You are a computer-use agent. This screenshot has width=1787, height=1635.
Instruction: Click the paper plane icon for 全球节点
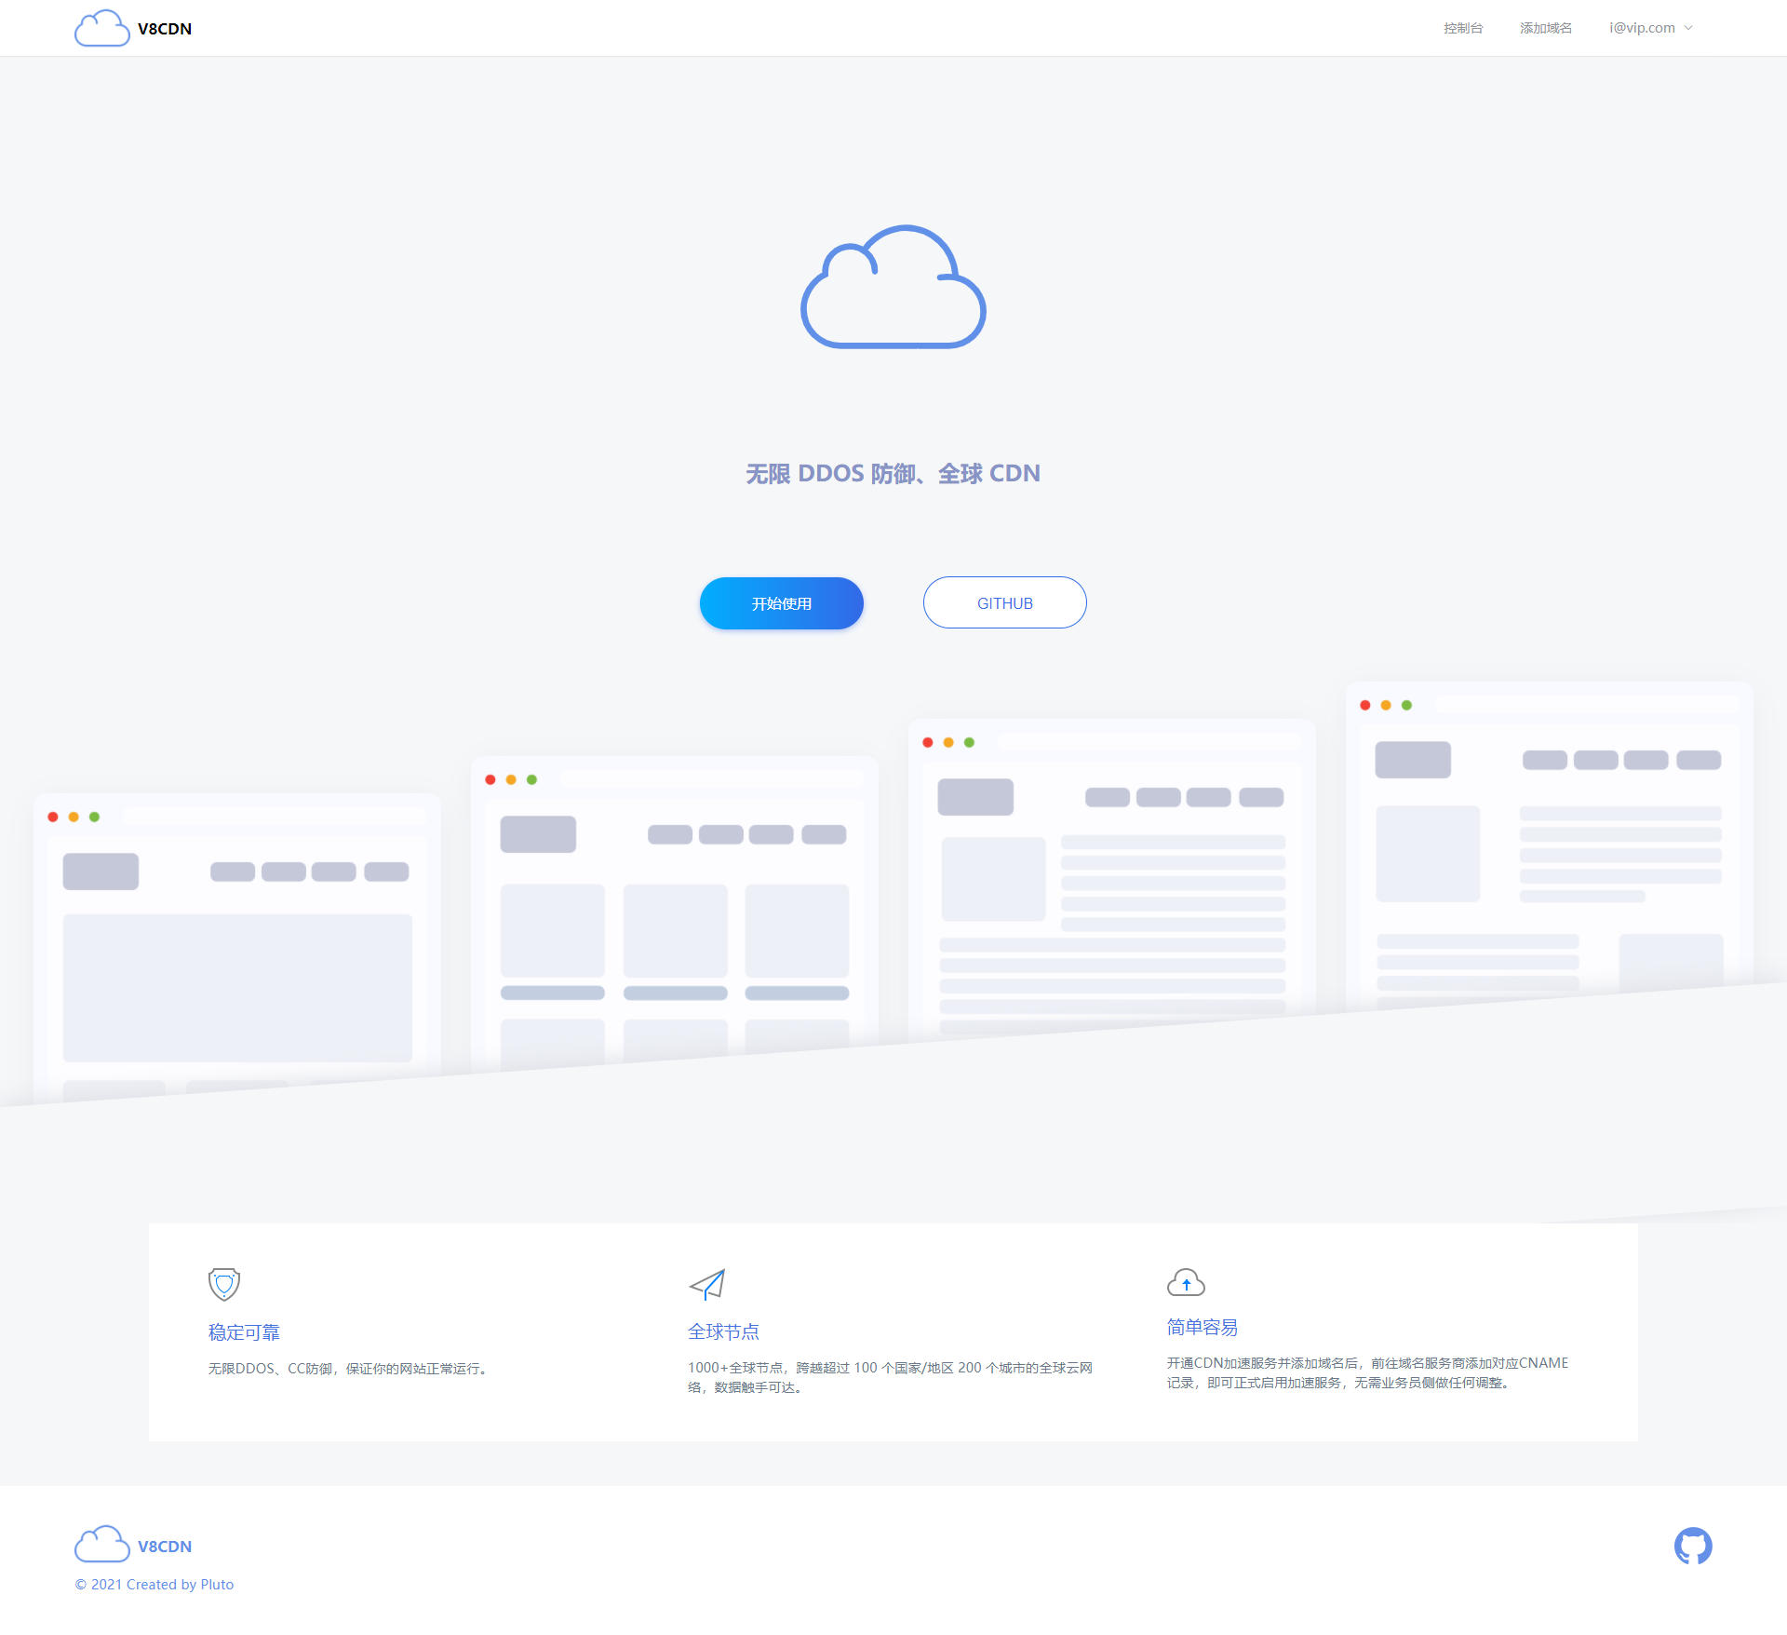[707, 1284]
